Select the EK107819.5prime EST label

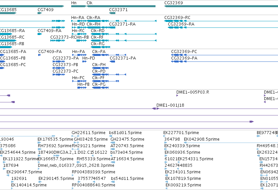click(x=183, y=179)
